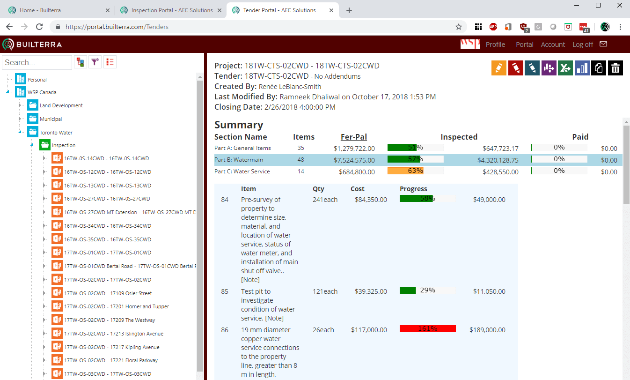Screen dimensions: 630x380
Task: Expand 16TW-OS-12CWD project node
Action: [x=44, y=172]
